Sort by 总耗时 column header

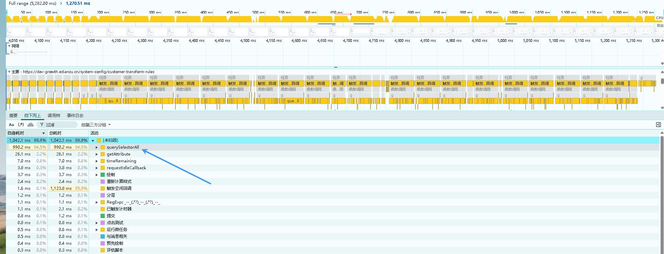pyautogui.click(x=68, y=133)
